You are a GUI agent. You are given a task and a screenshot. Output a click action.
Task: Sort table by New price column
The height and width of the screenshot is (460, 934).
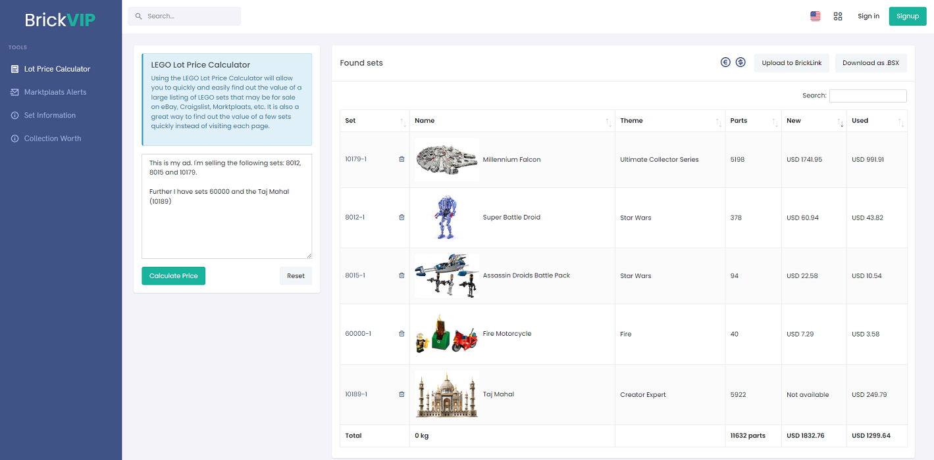[814, 121]
